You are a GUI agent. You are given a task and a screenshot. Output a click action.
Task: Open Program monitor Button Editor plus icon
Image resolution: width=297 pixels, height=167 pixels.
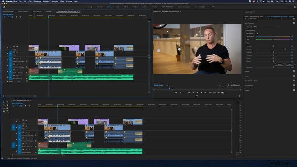click(239, 96)
